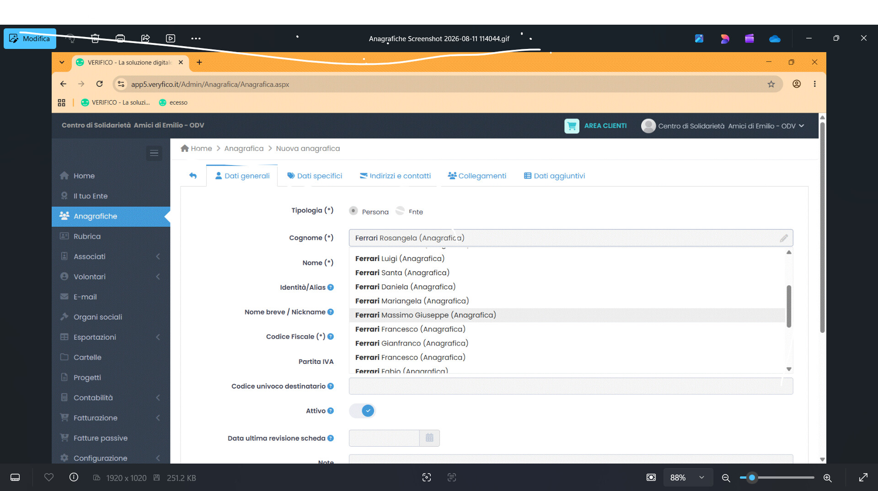The image size is (878, 491).
Task: Open browser profile icon
Action: click(x=797, y=84)
